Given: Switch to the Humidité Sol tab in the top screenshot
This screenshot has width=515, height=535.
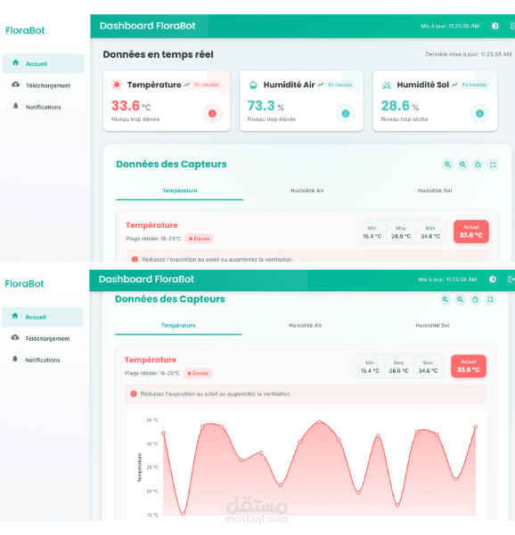Looking at the screenshot, I should (x=435, y=190).
